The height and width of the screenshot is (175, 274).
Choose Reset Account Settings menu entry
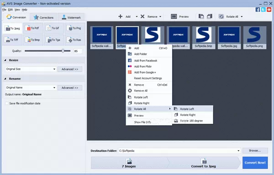(149, 78)
